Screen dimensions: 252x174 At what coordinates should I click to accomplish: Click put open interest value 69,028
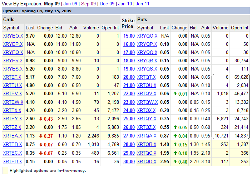click(x=241, y=77)
